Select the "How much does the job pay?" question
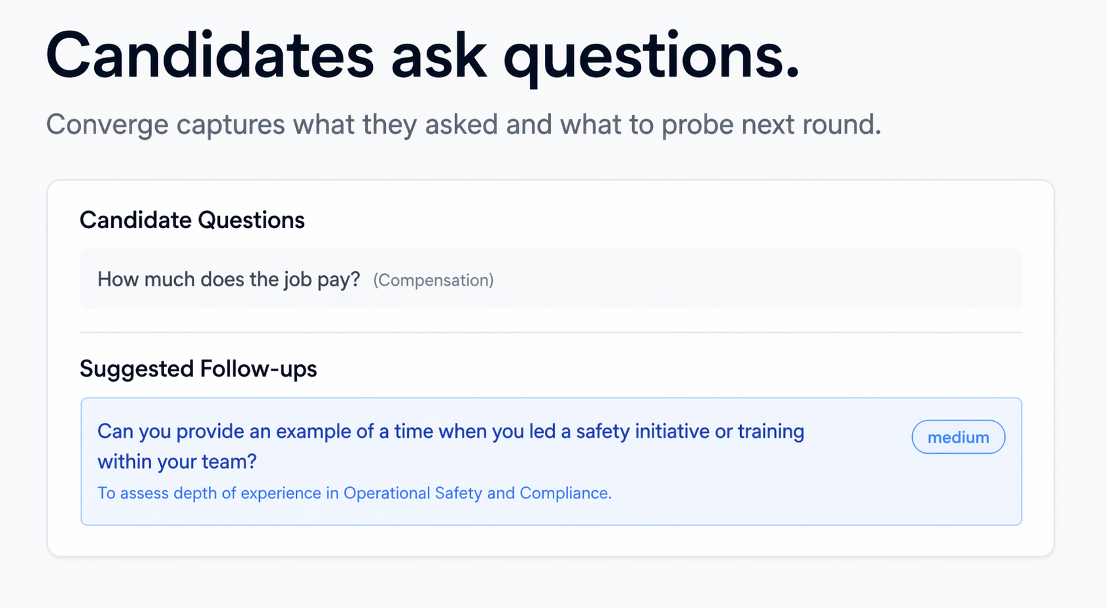1107x608 pixels. pyautogui.click(x=228, y=280)
